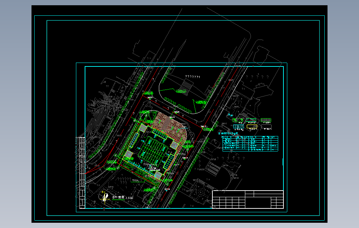This screenshot has width=359, height=228.
Task: Click the green tree-pattern legend sample
Action: pos(238,120)
